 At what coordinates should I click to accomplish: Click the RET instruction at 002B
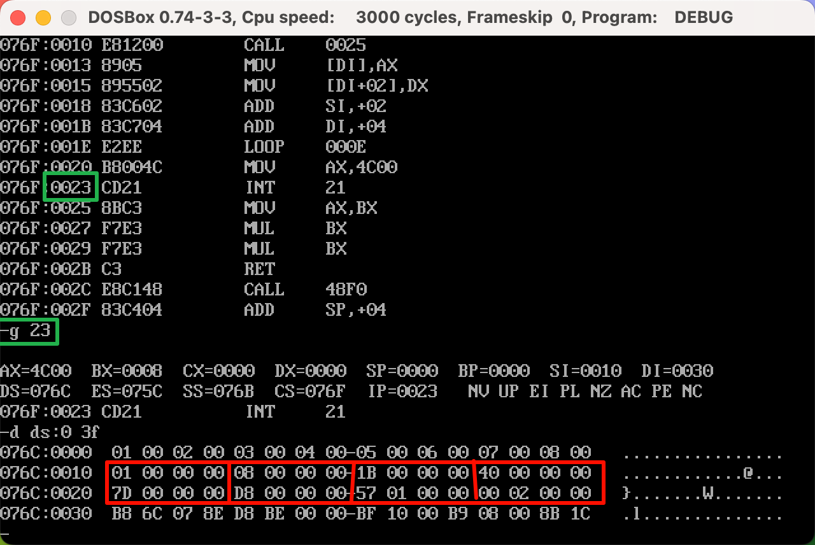tap(259, 269)
